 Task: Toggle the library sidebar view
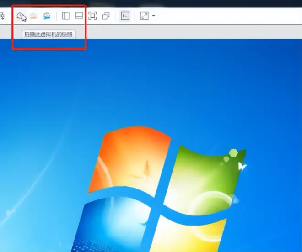pyautogui.click(x=66, y=16)
